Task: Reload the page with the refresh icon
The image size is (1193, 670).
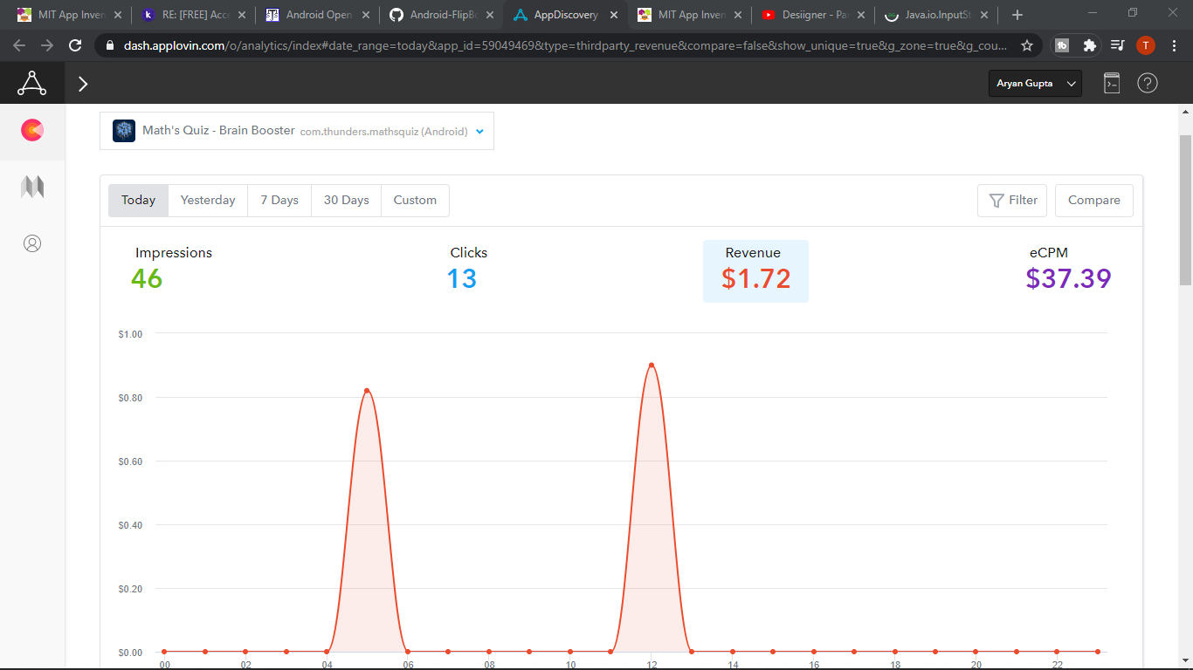Action: pos(76,45)
